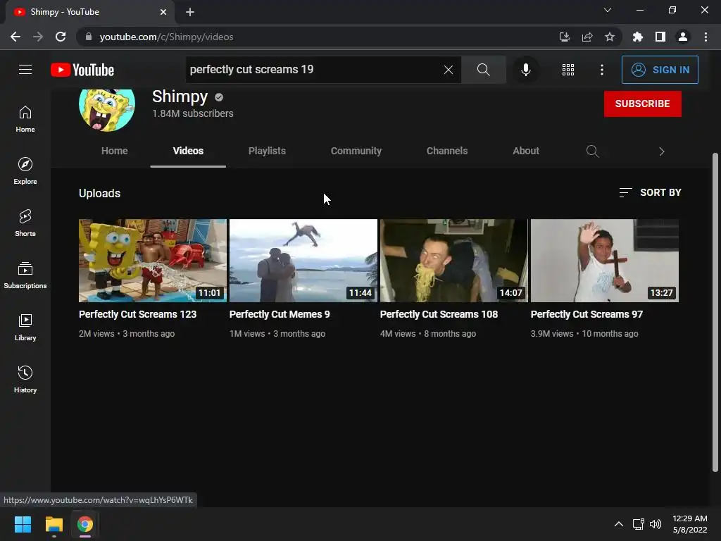
Task: Go forward in browser
Action: [38, 37]
